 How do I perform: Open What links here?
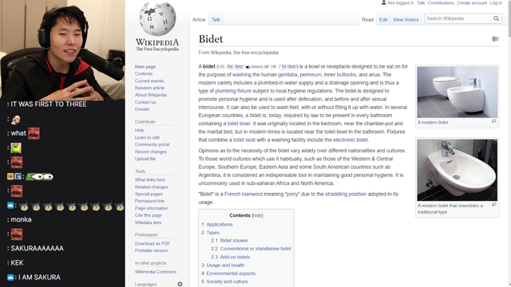click(x=150, y=179)
